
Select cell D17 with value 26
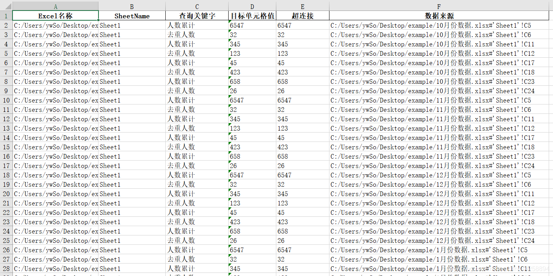252,166
